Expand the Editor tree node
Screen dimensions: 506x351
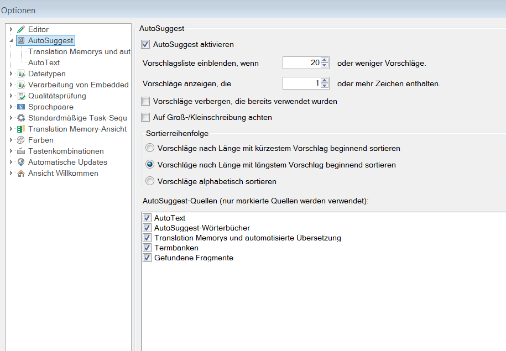coord(11,29)
